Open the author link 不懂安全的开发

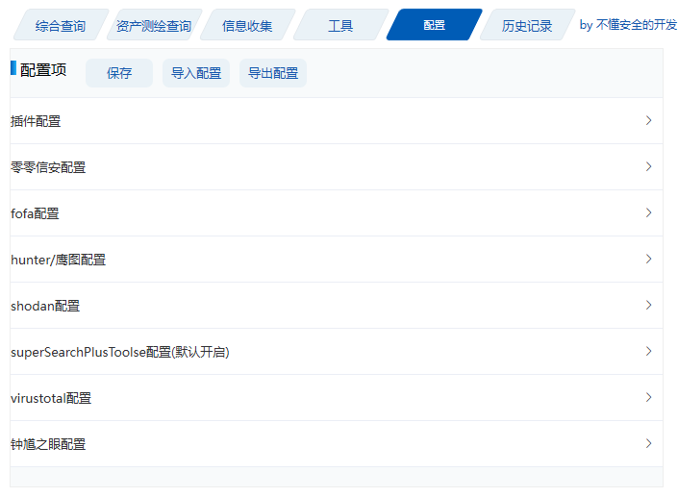click(636, 25)
